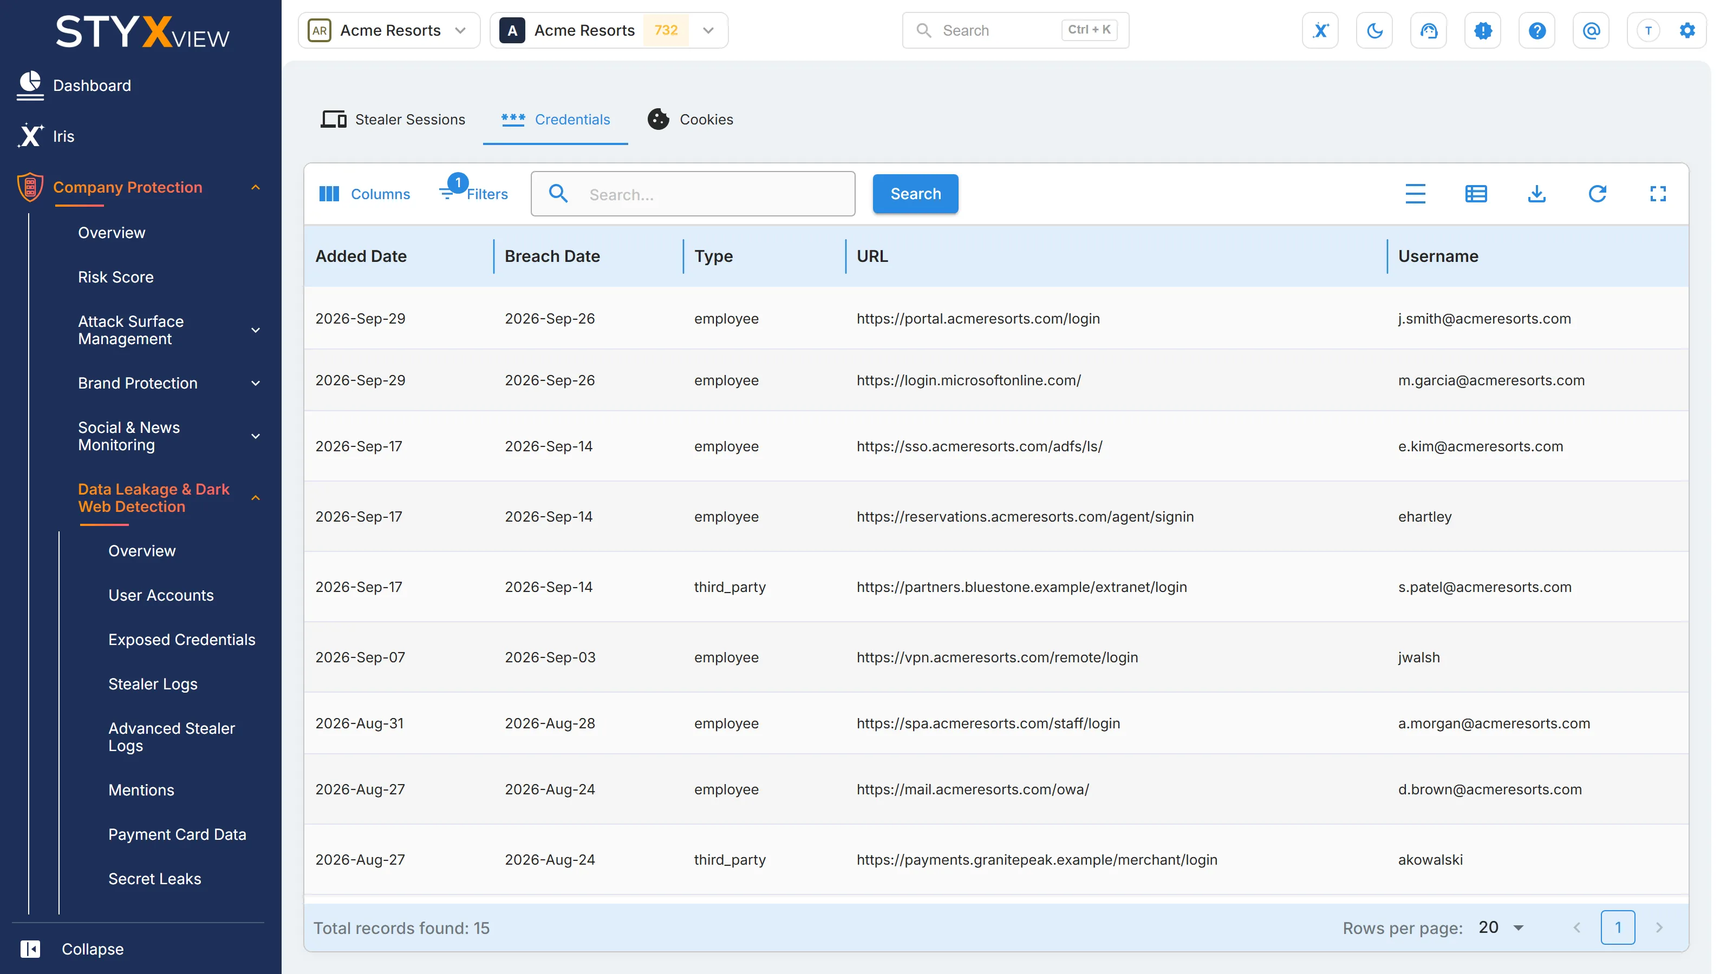Switch to table view layout icon

coord(1476,194)
